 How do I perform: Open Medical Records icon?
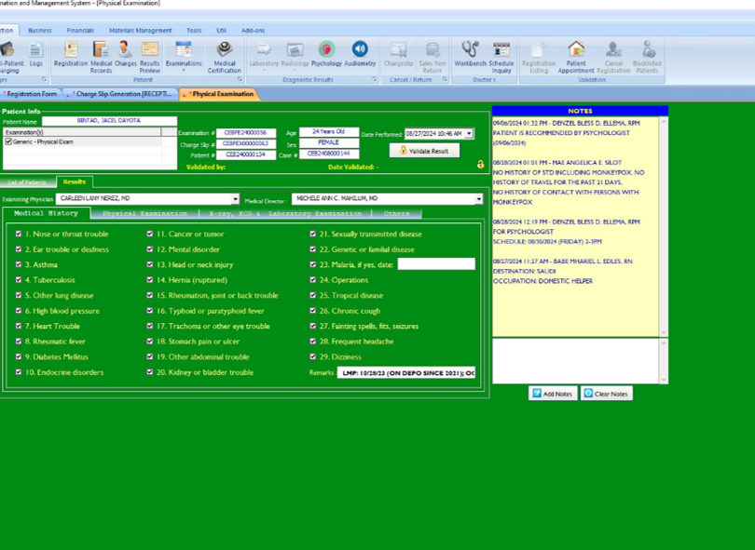pos(101,57)
